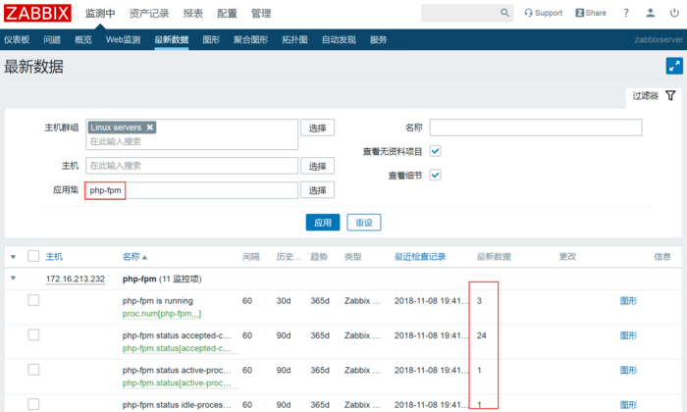Open the 配置 menu
The image size is (687, 412).
pyautogui.click(x=227, y=14)
